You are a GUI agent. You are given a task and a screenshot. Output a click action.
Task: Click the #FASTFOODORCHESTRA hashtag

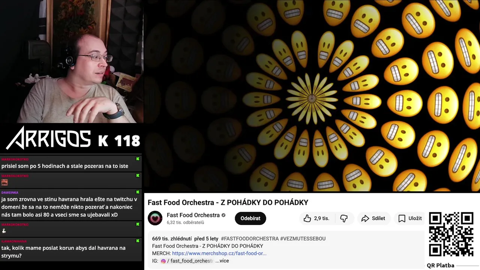pyautogui.click(x=250, y=238)
